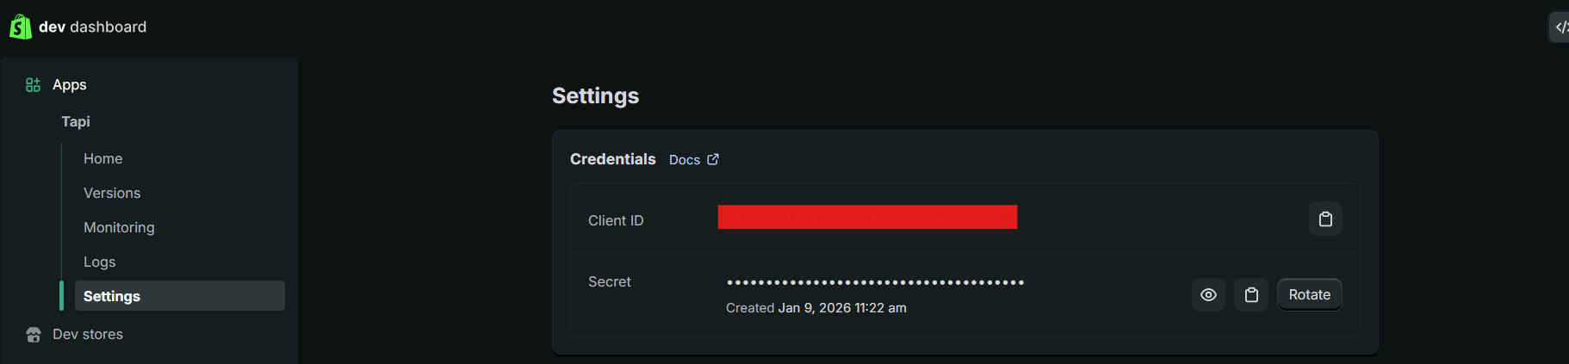The width and height of the screenshot is (1569, 364).
Task: Open the Versions section
Action: tap(112, 193)
